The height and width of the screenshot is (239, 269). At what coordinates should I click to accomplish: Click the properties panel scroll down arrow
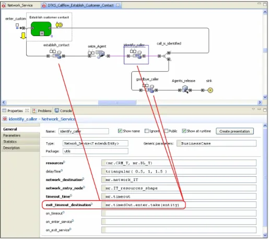tap(265, 235)
